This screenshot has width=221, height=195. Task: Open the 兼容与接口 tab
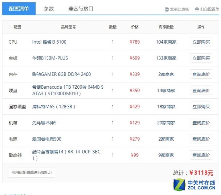point(81,9)
